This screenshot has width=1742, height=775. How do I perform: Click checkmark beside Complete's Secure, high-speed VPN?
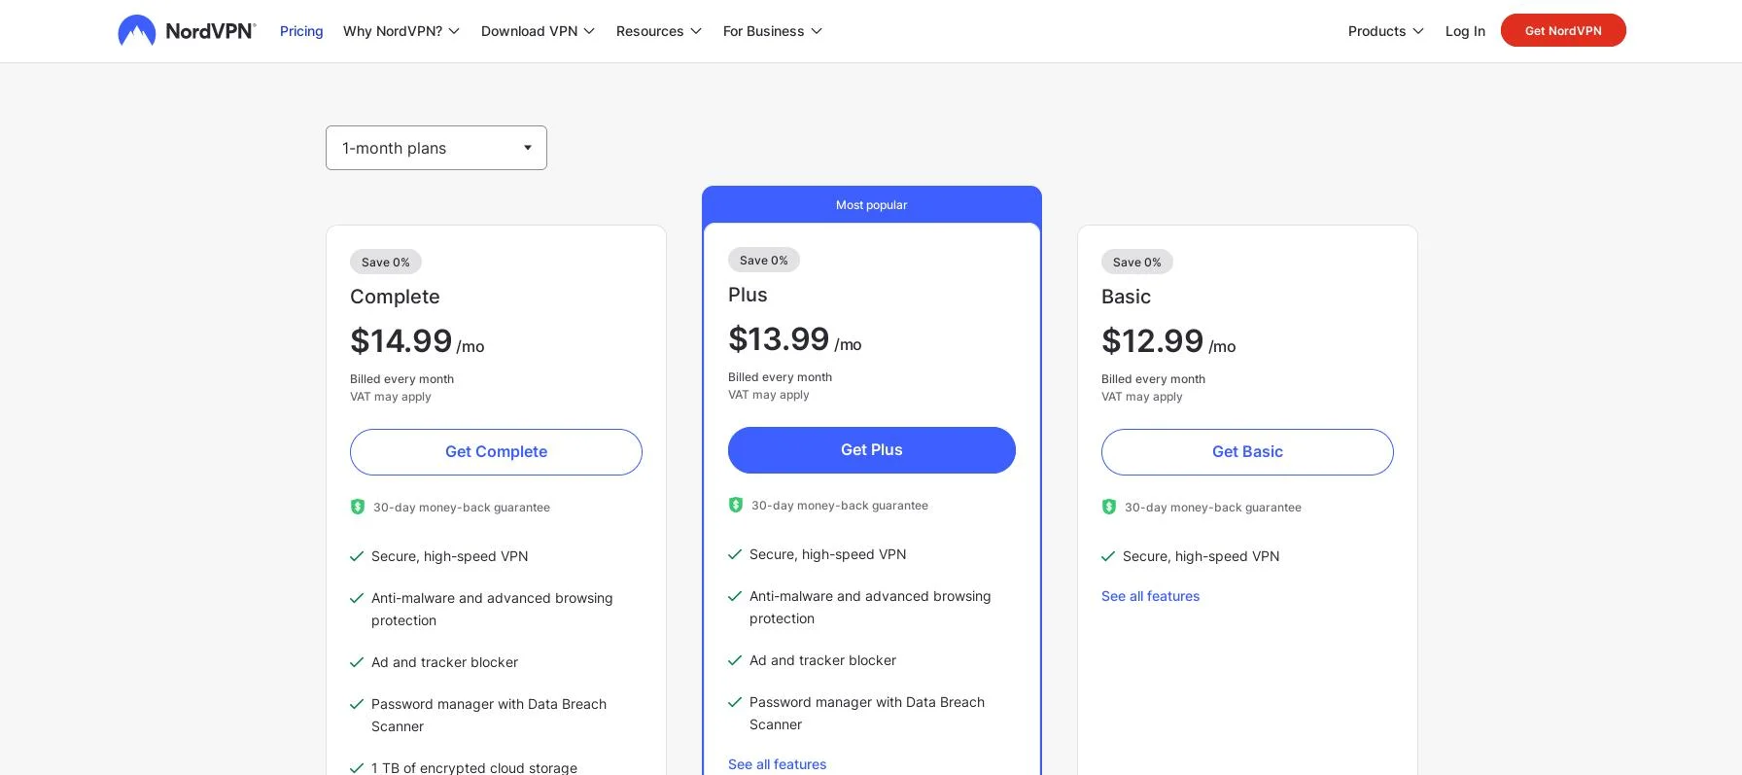[357, 556]
